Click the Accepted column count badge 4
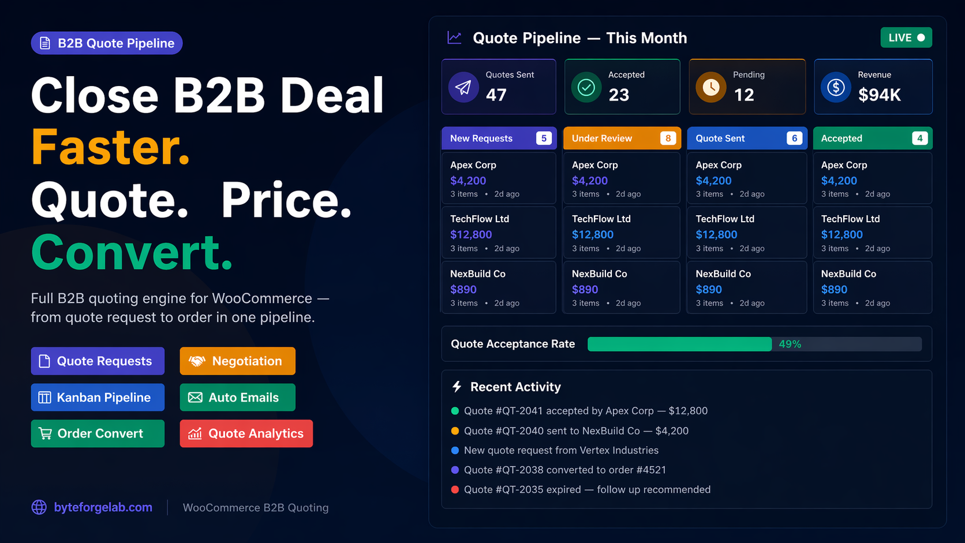This screenshot has width=965, height=543. click(x=919, y=138)
